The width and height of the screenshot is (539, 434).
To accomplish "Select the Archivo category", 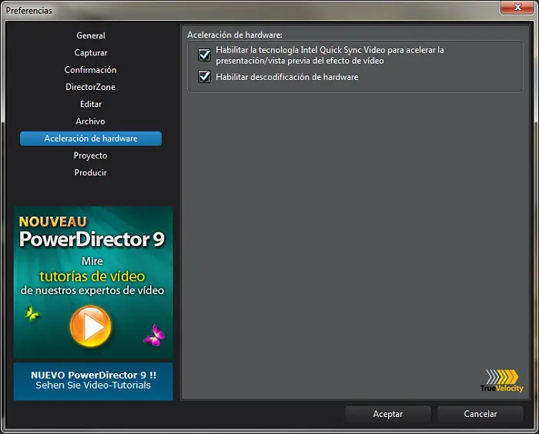I will [x=91, y=122].
